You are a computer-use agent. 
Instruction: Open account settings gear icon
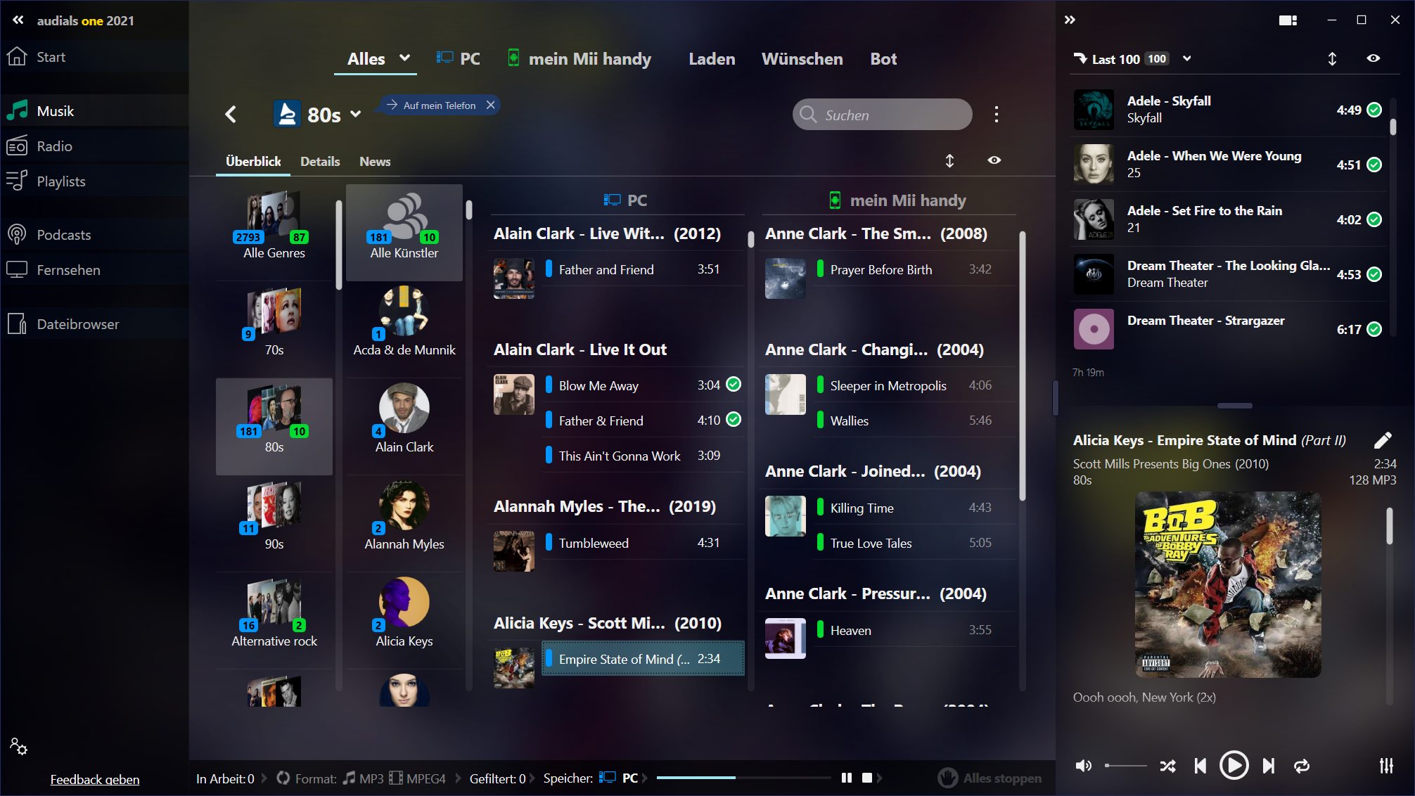click(x=18, y=746)
